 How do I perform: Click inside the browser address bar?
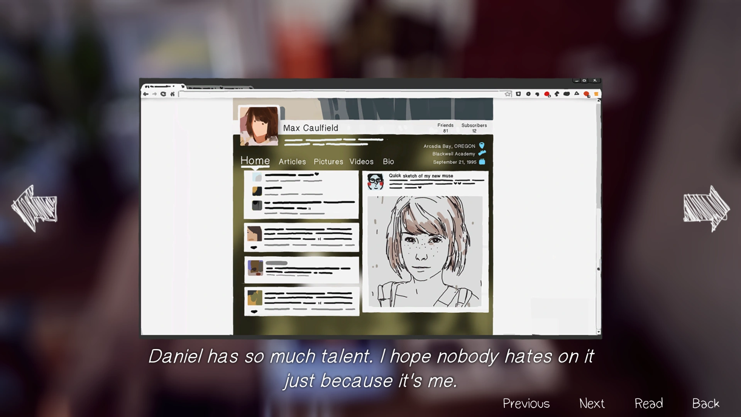coord(340,94)
